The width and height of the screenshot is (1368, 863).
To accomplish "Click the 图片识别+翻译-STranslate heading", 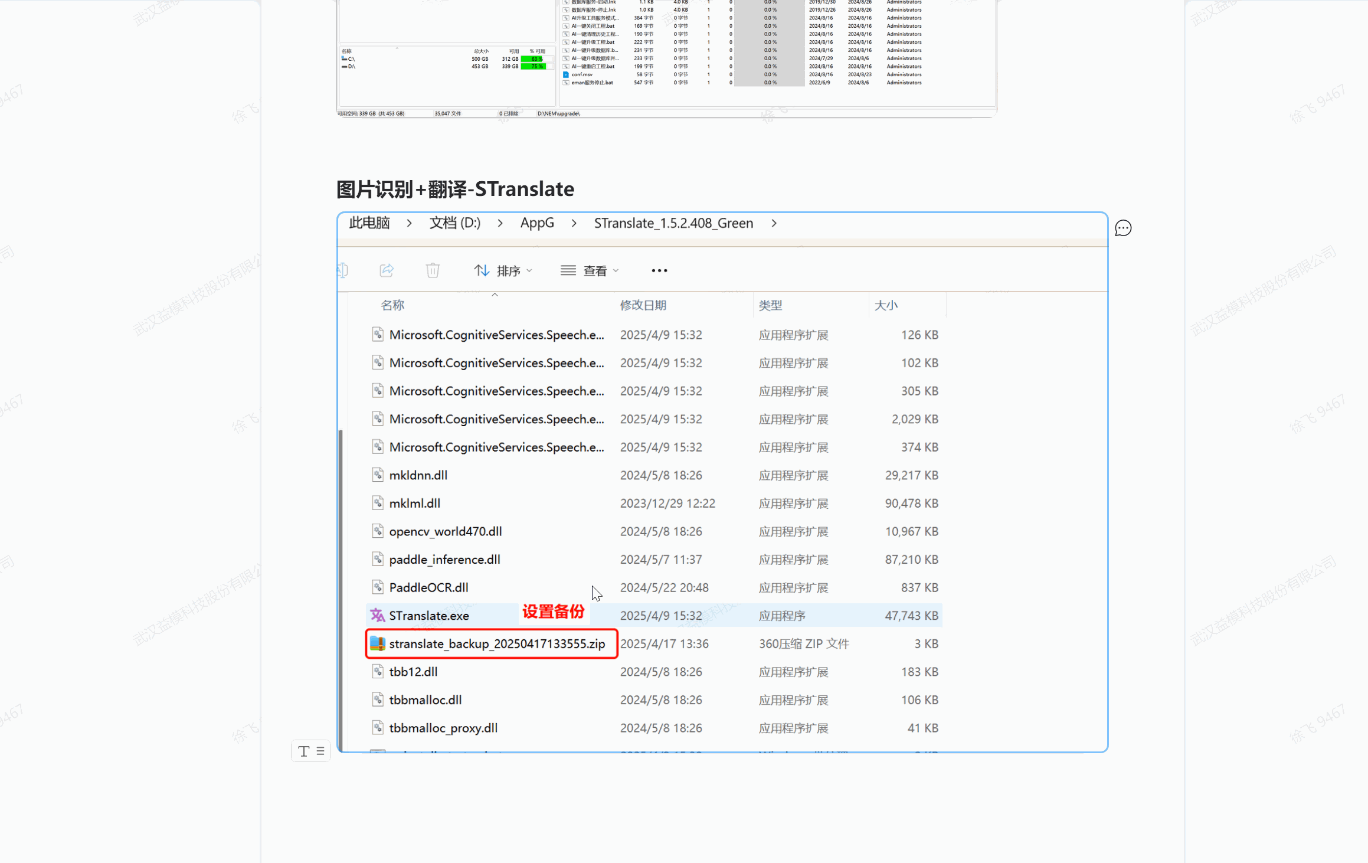I will click(x=455, y=189).
